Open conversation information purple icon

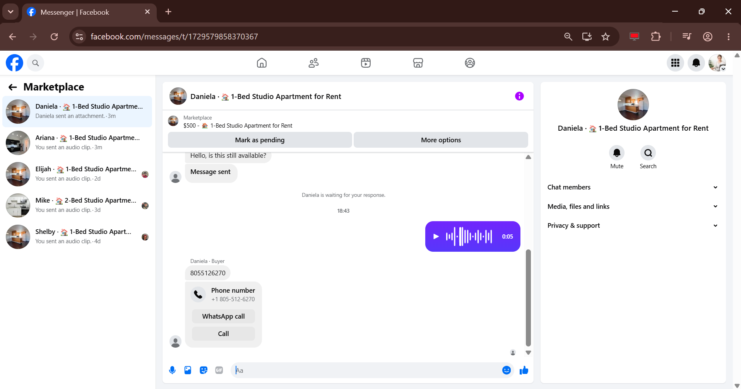click(519, 96)
